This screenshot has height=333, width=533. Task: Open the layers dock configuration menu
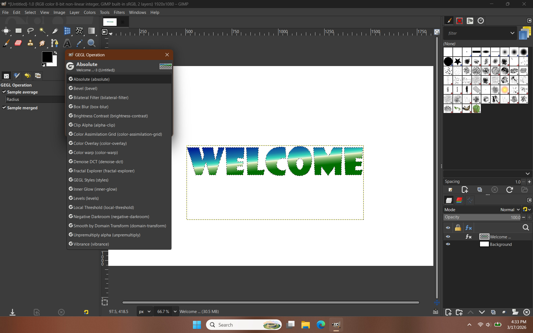tap(529, 200)
